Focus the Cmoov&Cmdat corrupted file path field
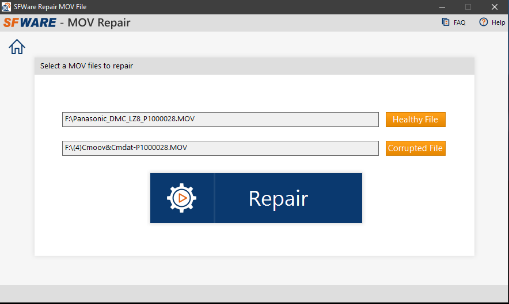Viewport: 509px width, 304px height. pyautogui.click(x=220, y=148)
